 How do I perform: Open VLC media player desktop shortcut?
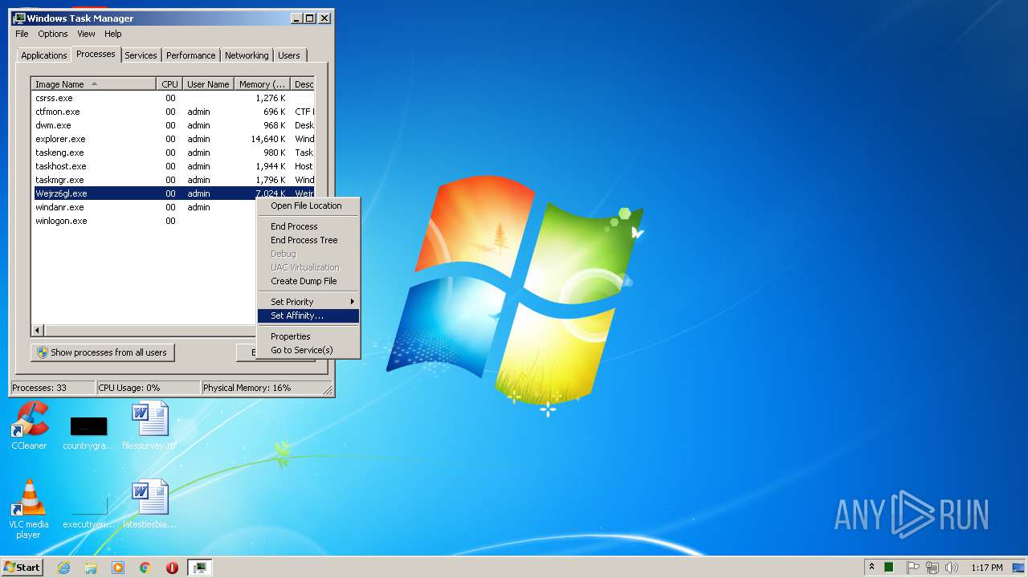tap(29, 508)
